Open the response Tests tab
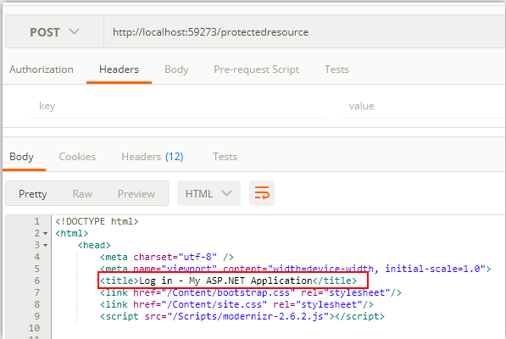 click(x=225, y=157)
